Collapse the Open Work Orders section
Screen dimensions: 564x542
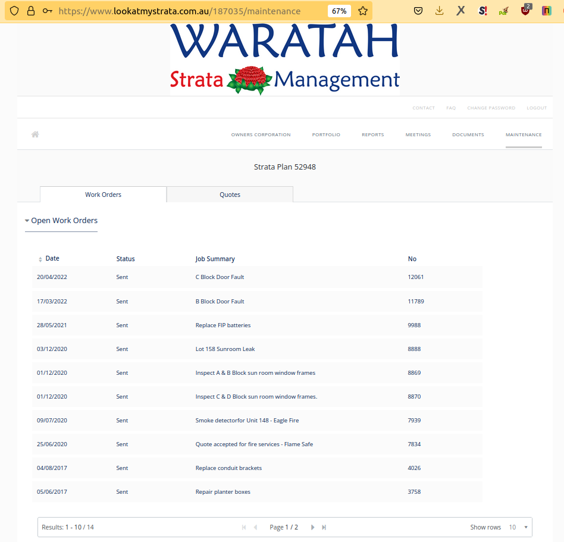coord(61,221)
